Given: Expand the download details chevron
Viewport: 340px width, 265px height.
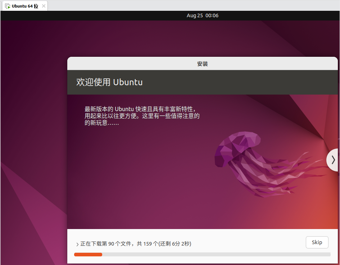Looking at the screenshot, I should tap(77, 244).
